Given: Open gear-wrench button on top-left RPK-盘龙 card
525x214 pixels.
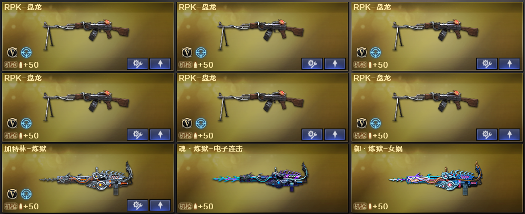Looking at the screenshot, I should pos(137,64).
